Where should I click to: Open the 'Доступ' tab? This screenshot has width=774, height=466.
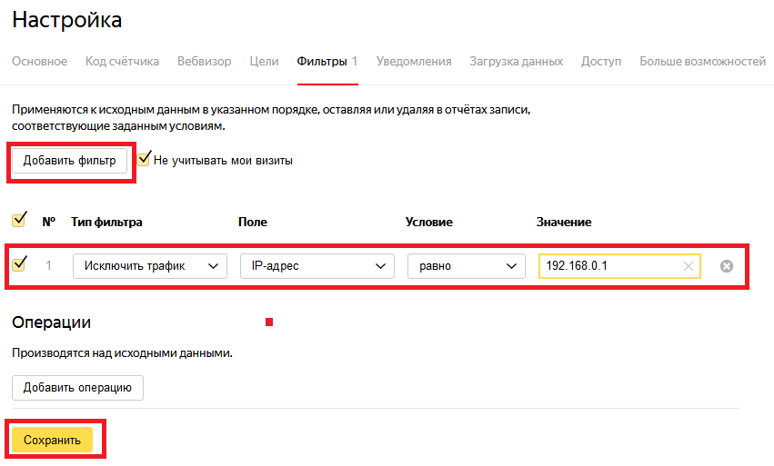[x=601, y=62]
